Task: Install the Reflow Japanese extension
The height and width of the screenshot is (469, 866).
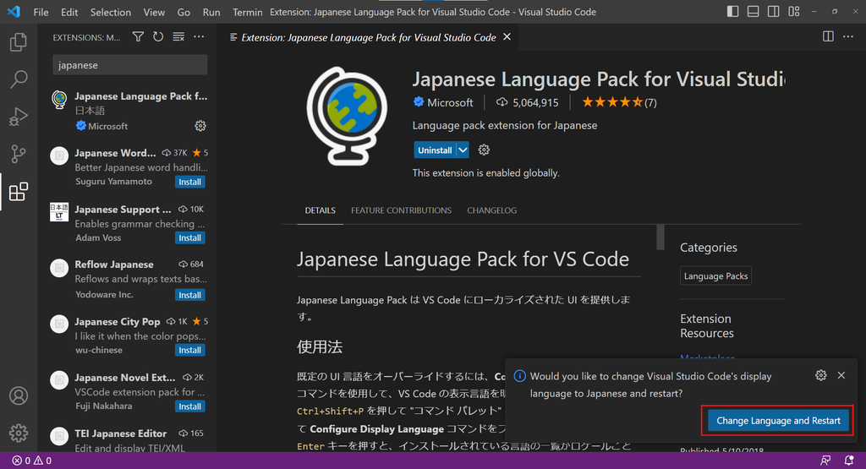Action: [190, 295]
